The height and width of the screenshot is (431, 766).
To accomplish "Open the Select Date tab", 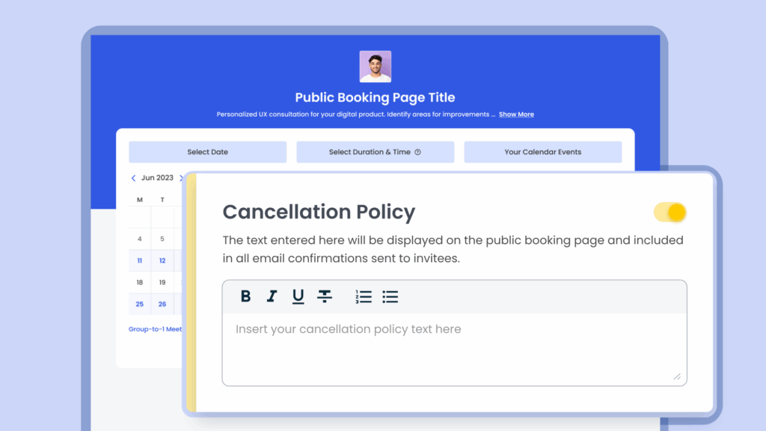I will pos(207,152).
